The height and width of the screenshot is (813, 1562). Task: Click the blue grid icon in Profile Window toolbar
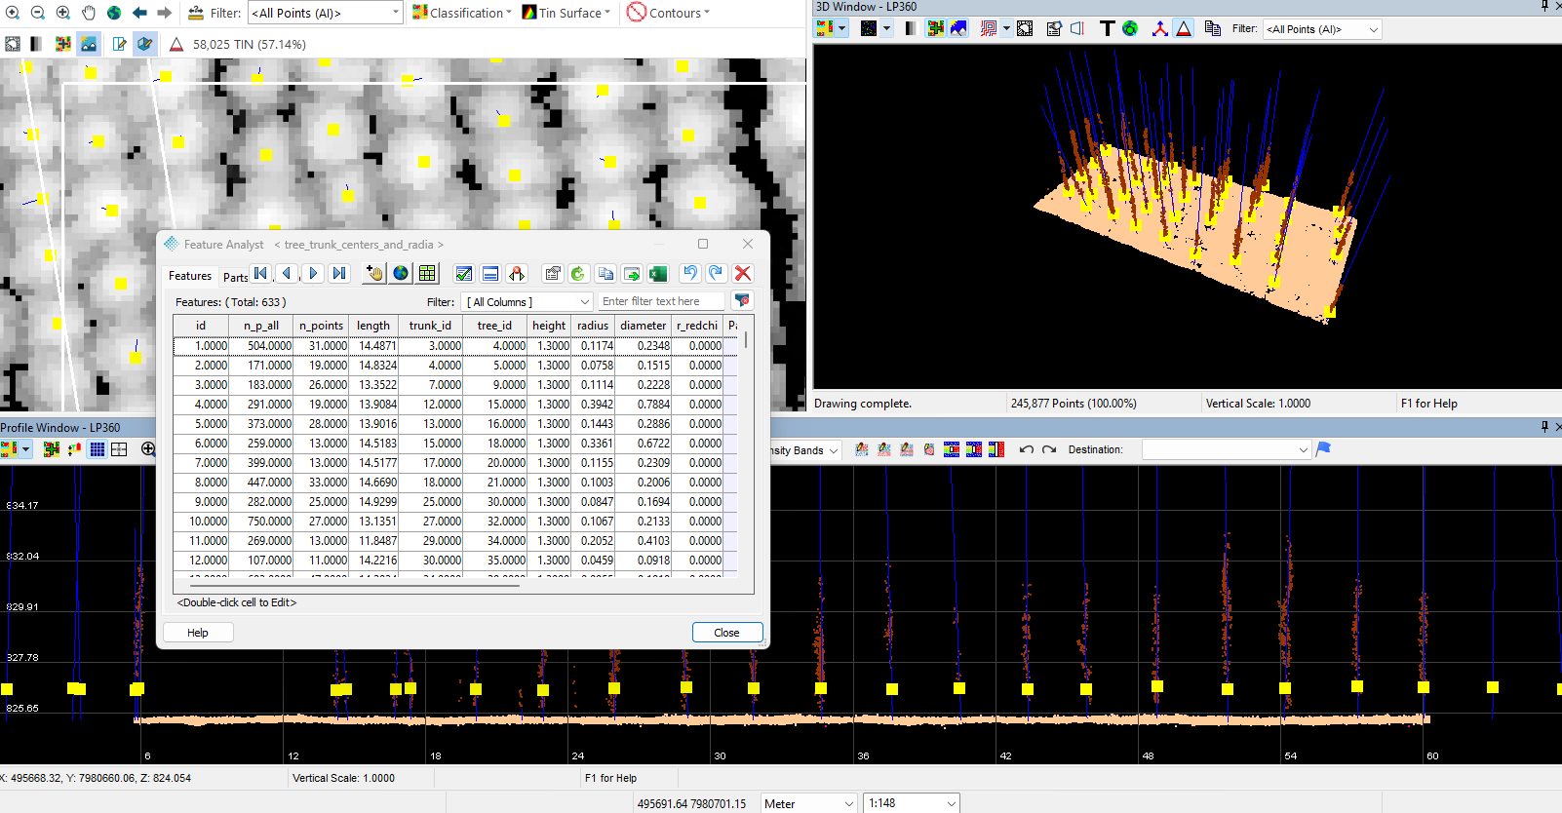[98, 449]
